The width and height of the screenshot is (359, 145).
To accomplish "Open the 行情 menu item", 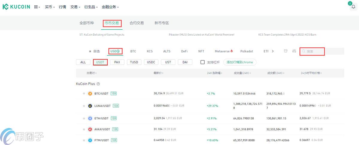I will point(63,7).
